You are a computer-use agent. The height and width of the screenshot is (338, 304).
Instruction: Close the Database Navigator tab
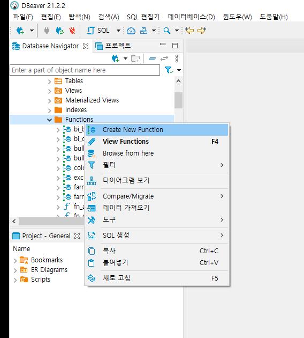86,46
